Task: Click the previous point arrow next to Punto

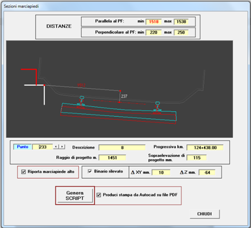Action: tap(56, 147)
